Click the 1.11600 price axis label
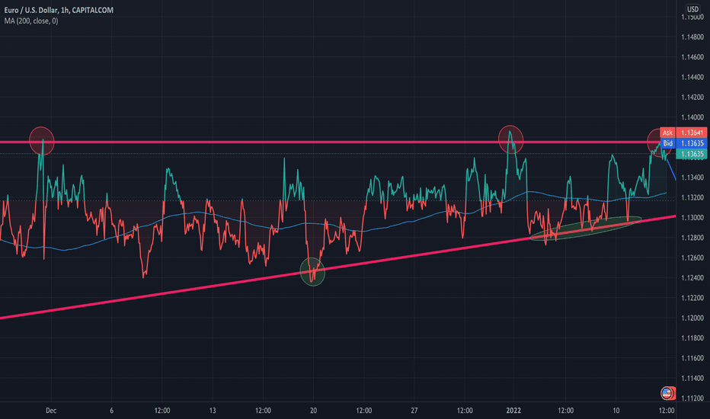 (692, 358)
